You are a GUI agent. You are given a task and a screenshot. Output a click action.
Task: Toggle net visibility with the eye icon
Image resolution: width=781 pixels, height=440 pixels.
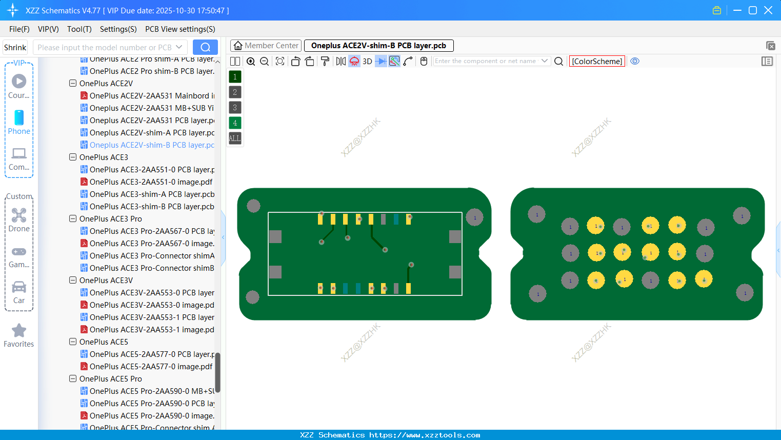tap(635, 61)
